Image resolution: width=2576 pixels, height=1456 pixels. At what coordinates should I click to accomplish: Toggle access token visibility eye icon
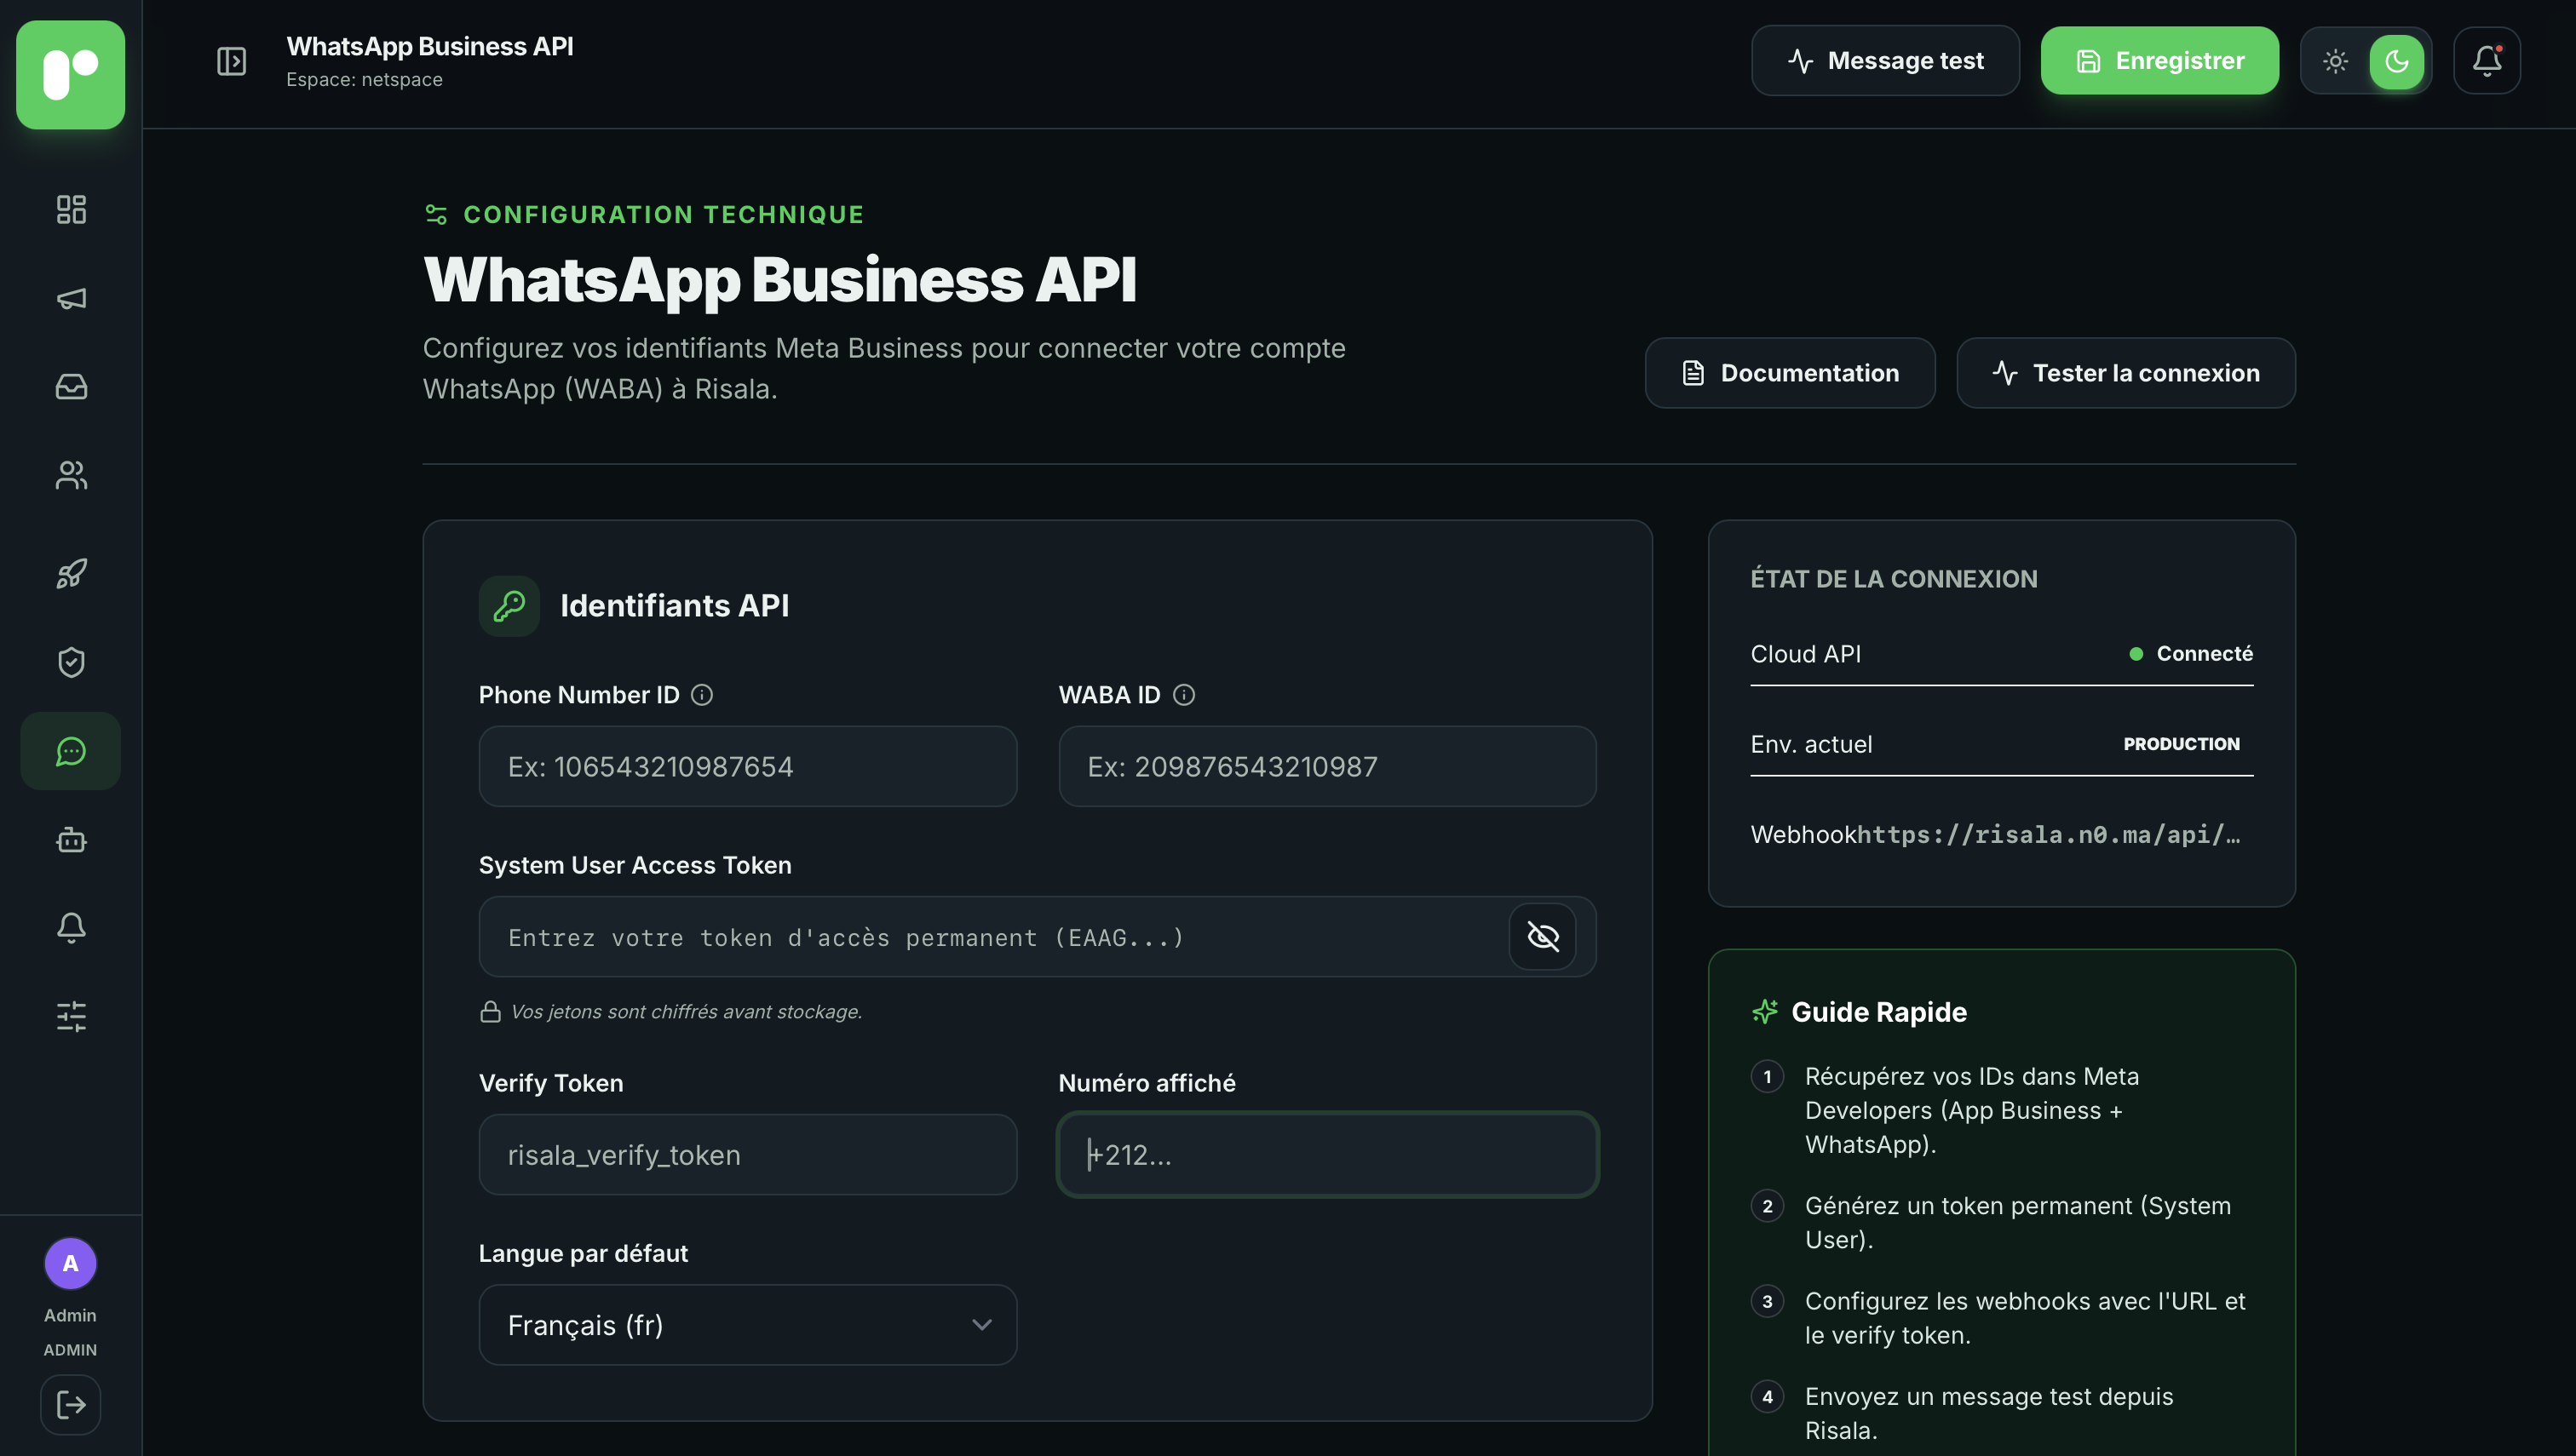[x=1543, y=937]
